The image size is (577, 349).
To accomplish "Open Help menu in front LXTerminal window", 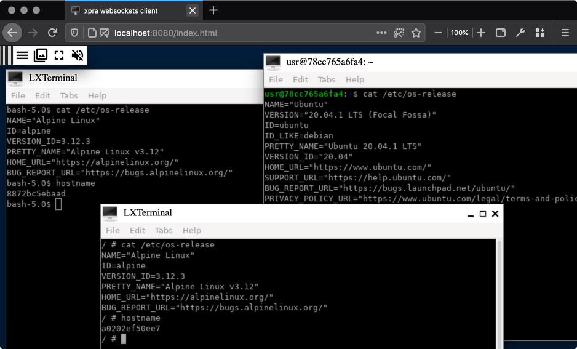I will point(192,230).
